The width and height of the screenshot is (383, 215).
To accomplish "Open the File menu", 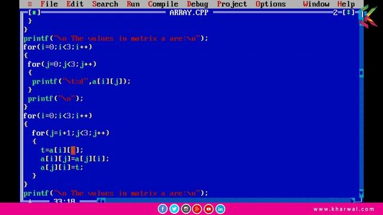I will point(49,4).
